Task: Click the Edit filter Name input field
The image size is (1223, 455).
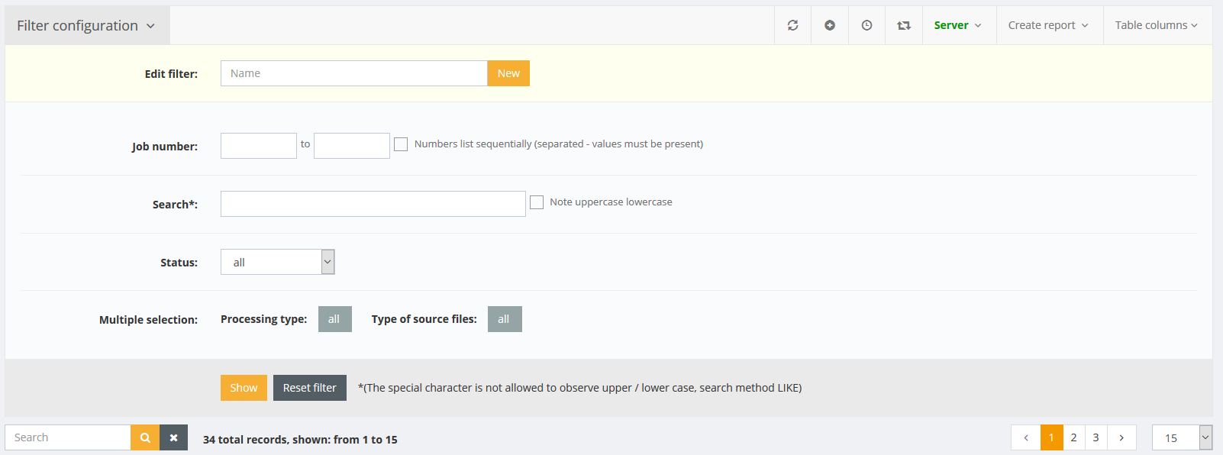Action: [353, 73]
